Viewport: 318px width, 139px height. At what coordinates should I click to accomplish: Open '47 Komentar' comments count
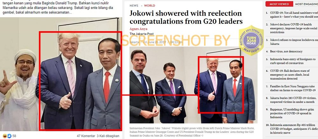(86, 136)
